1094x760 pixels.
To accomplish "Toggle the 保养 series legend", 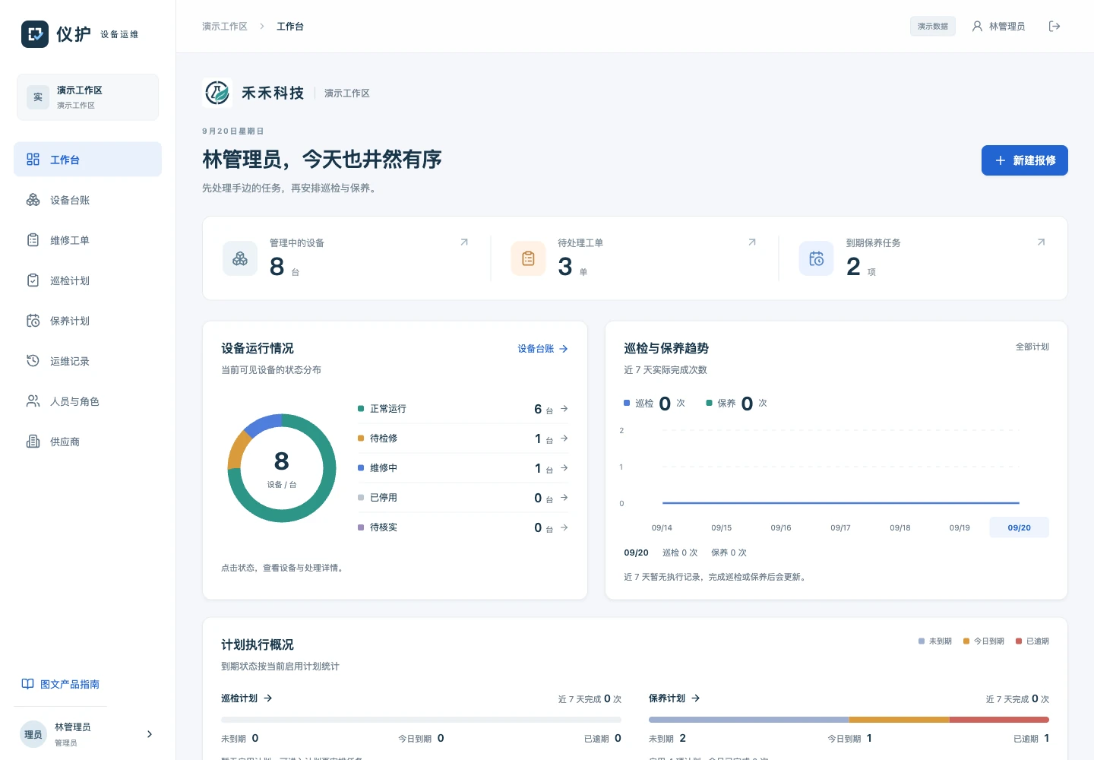I will (x=736, y=404).
